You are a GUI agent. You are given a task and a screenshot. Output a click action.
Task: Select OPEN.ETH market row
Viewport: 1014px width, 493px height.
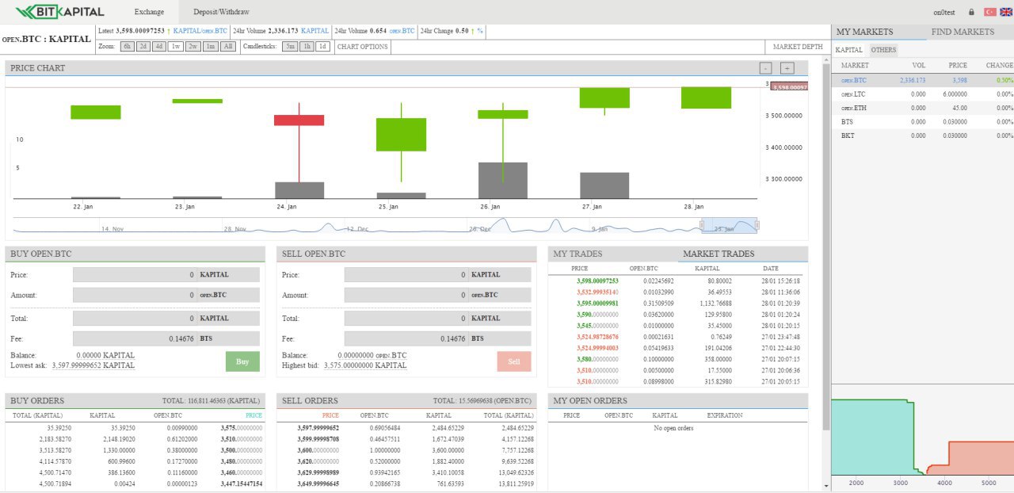[923, 108]
